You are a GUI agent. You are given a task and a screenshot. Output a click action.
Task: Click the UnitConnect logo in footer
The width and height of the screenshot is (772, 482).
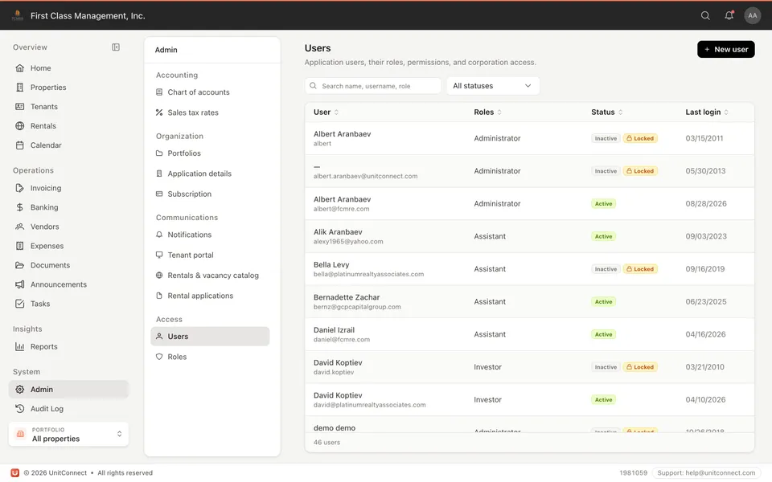[14, 472]
